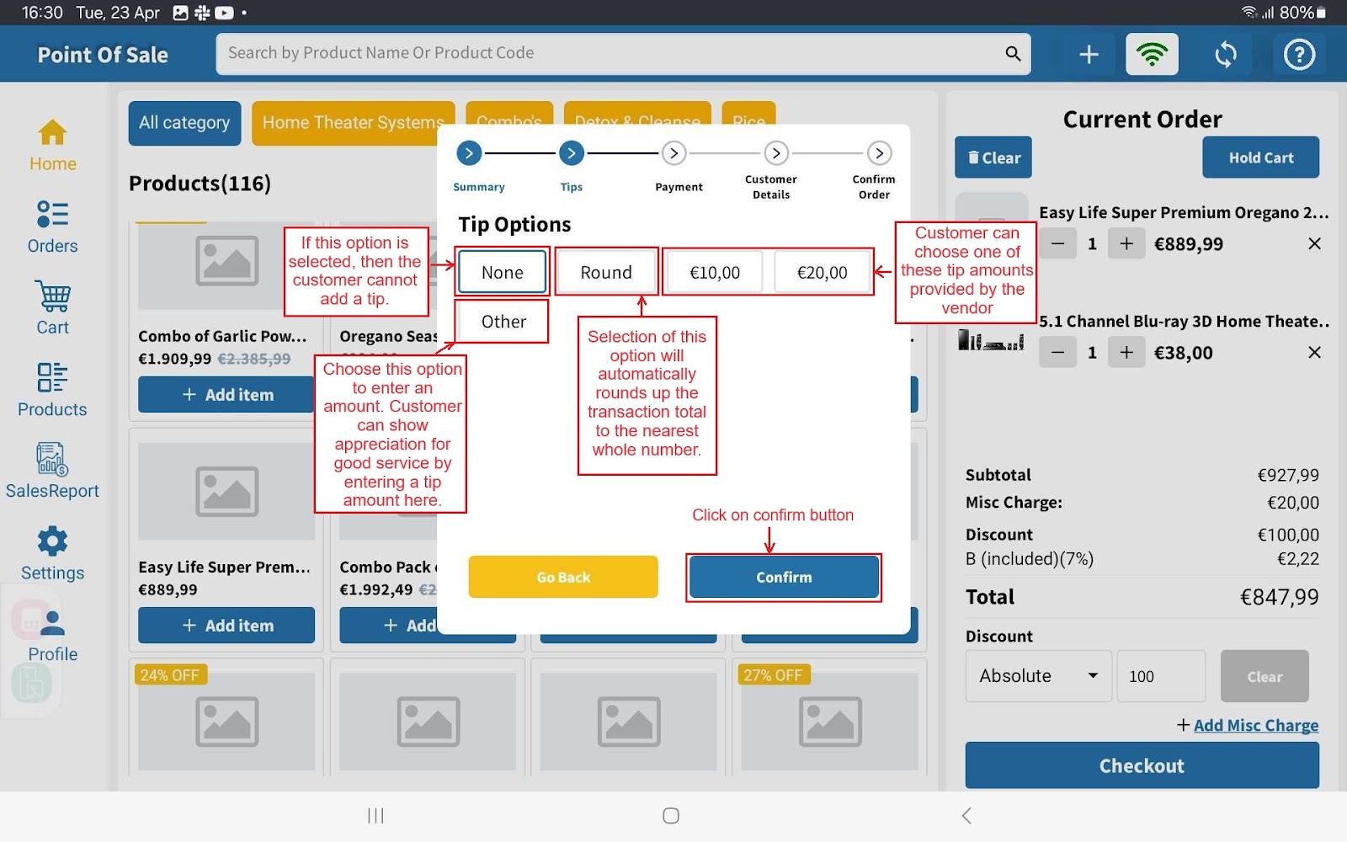Click the Add Misc Charge link

pos(1255,725)
